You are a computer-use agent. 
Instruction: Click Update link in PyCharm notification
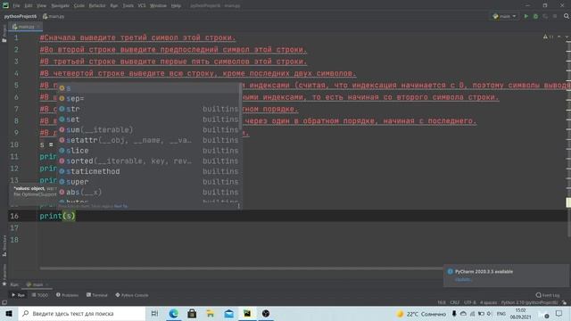click(463, 279)
